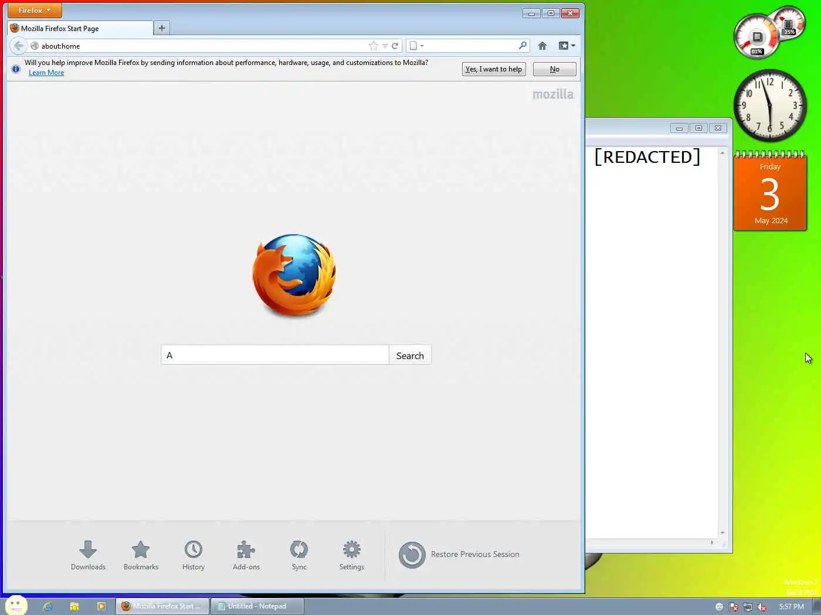Maximize the Notepad window

point(698,128)
